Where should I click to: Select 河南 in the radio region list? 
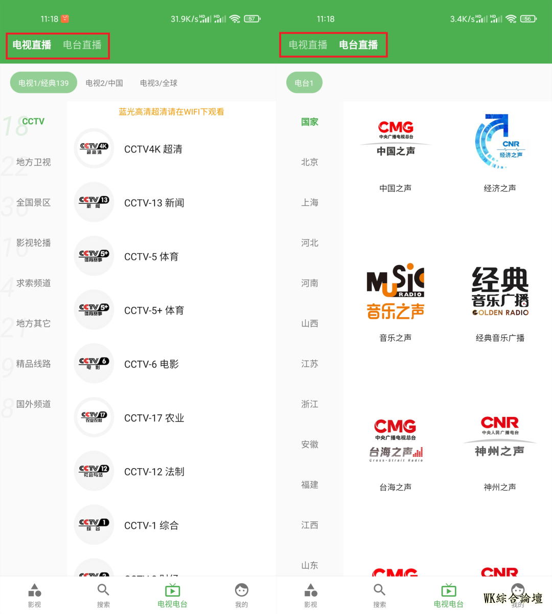tap(310, 283)
